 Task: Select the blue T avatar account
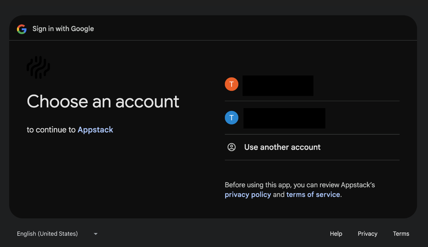coord(312,118)
